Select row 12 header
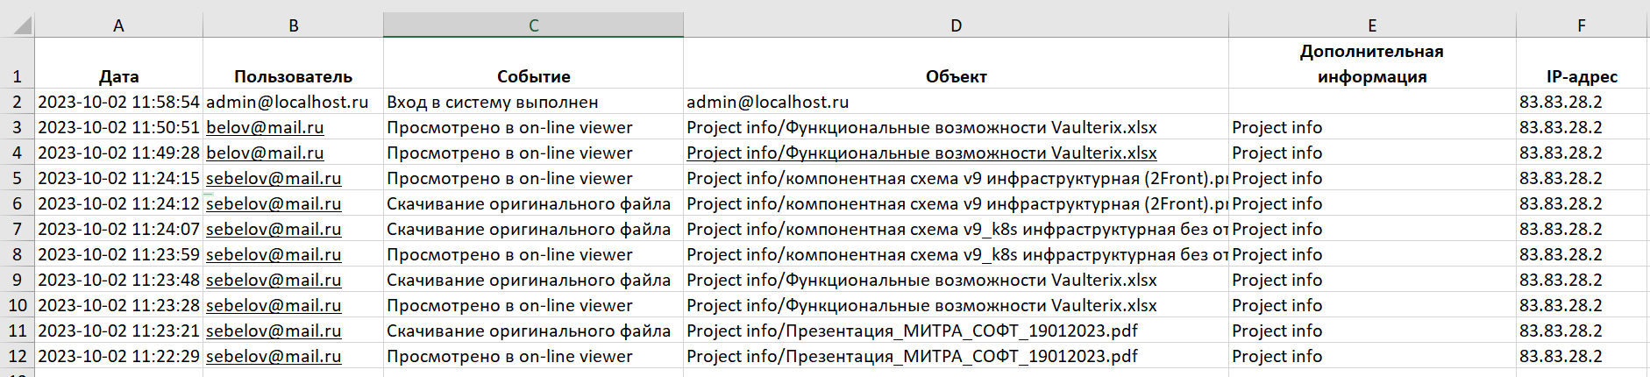This screenshot has width=1650, height=377. [x=17, y=356]
